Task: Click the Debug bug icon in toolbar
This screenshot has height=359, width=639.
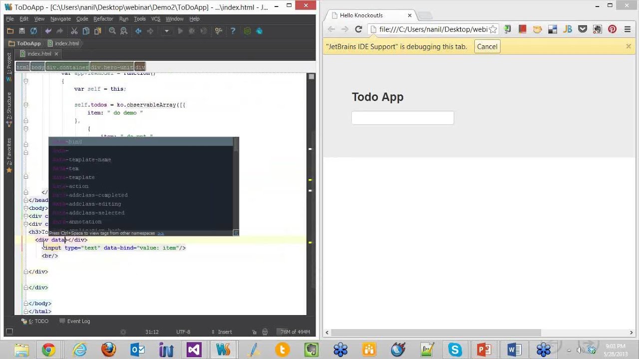Action: pos(192,31)
